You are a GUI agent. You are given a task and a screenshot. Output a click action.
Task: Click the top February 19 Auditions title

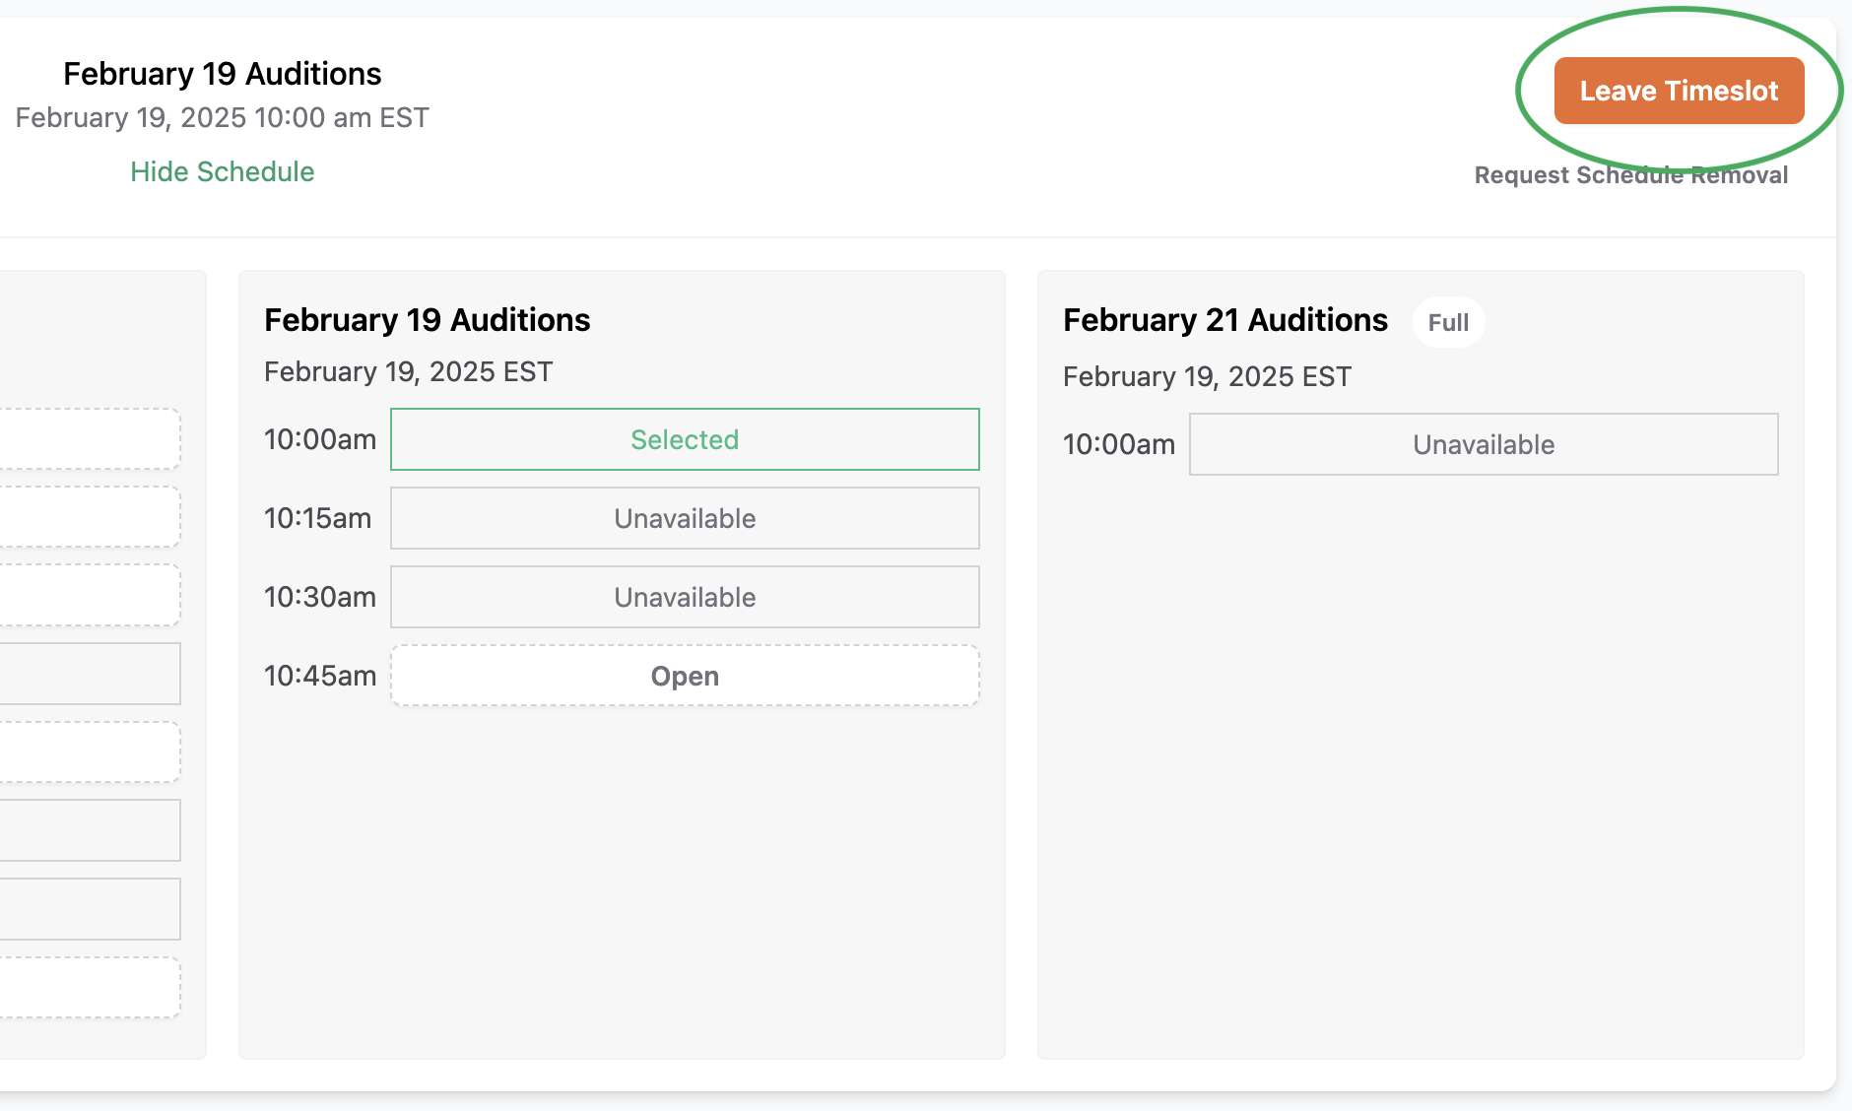click(222, 74)
